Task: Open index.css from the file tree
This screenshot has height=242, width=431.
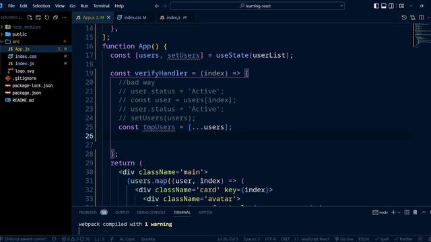Action: [x=36, y=56]
